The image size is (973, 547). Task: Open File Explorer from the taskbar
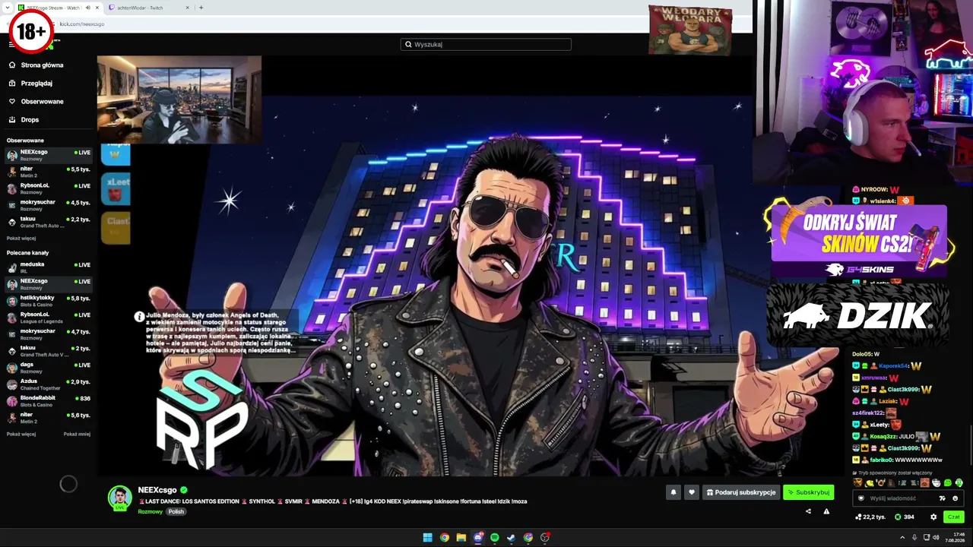click(x=461, y=537)
